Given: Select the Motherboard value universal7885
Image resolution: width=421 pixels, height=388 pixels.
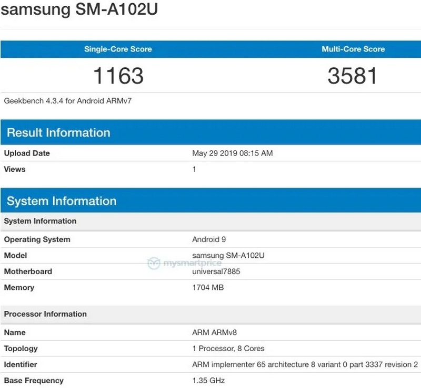Looking at the screenshot, I should 217,271.
